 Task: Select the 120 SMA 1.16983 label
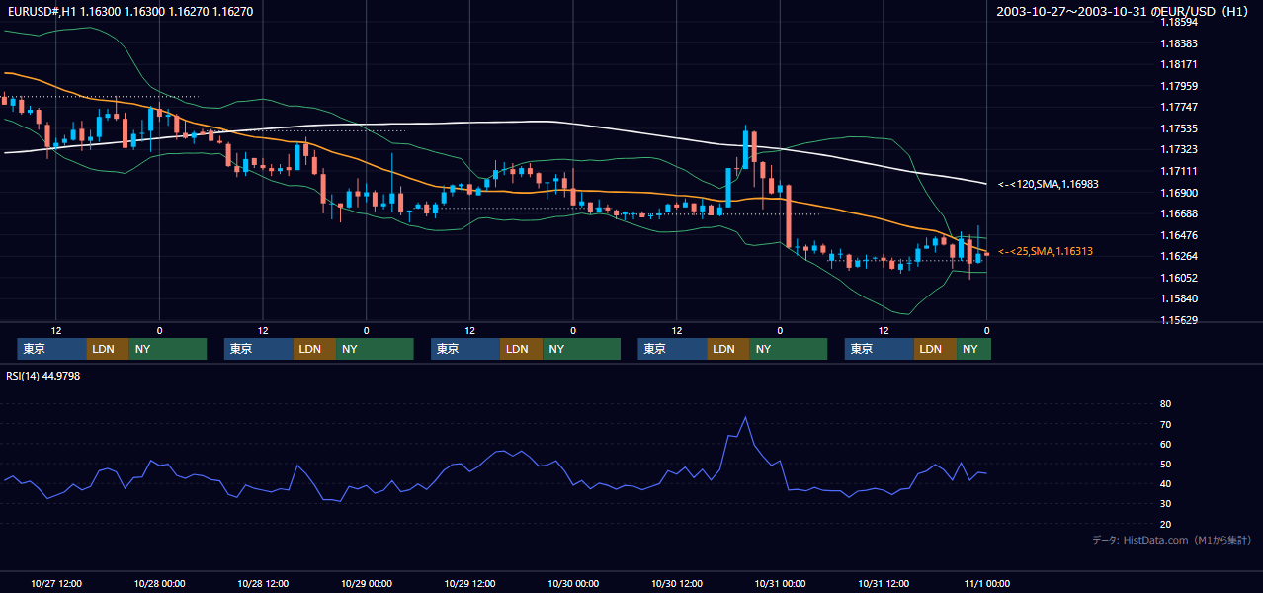pyautogui.click(x=1048, y=184)
